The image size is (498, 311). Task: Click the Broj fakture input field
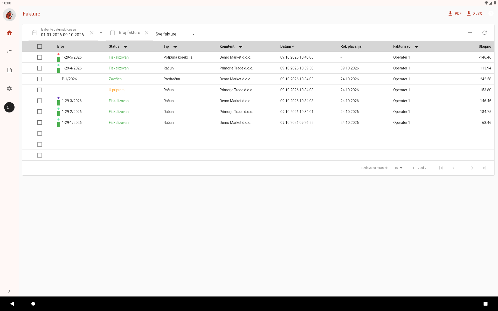[129, 33]
